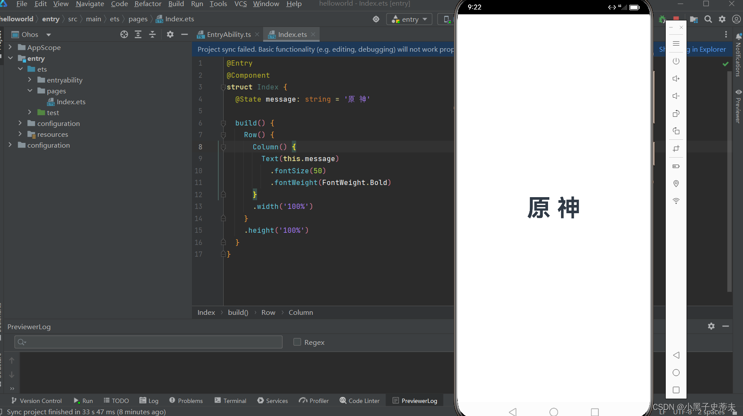Open the Profiler tool window
This screenshot has height=416, width=743.
(314, 400)
